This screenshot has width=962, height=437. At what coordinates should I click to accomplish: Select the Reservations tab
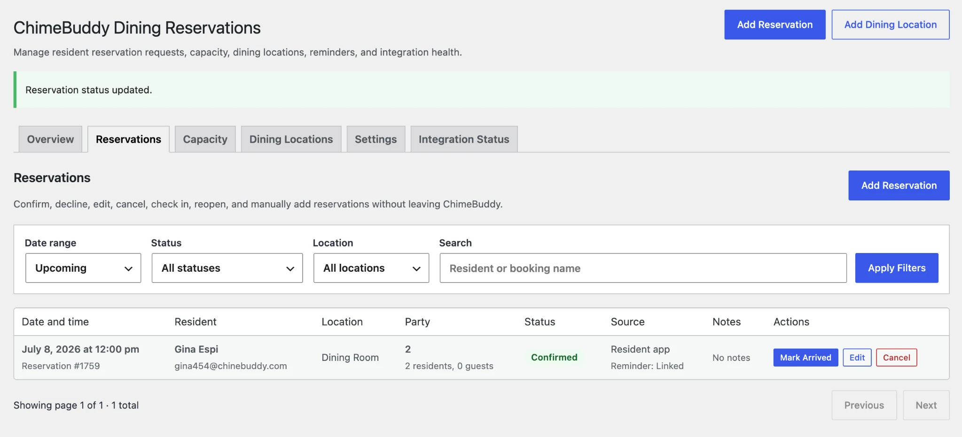pos(128,139)
